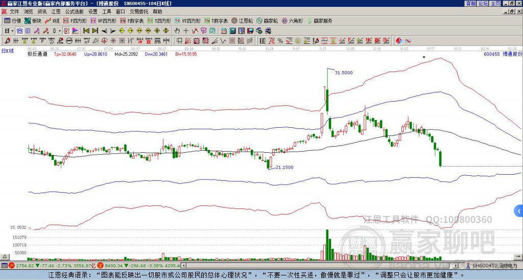The image size is (523, 280).
Task: Open the 9T四方形 tool
Action: (188, 20)
